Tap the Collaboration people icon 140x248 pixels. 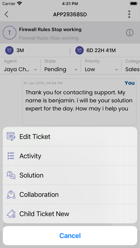pos(11,195)
